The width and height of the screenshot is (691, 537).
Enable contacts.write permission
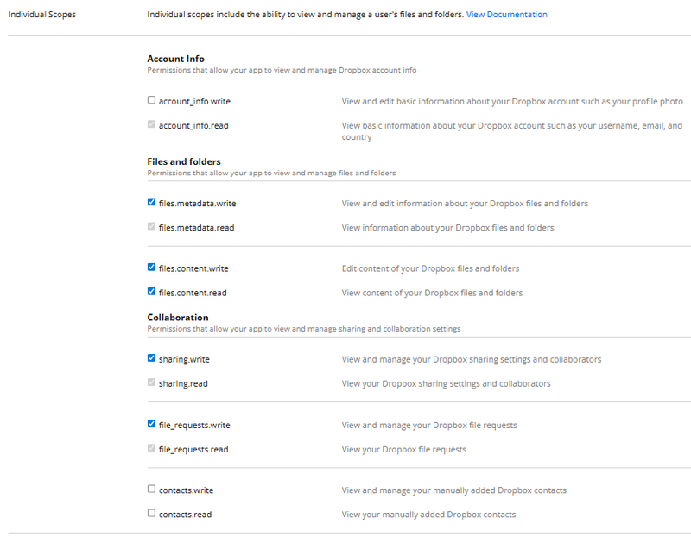click(152, 490)
